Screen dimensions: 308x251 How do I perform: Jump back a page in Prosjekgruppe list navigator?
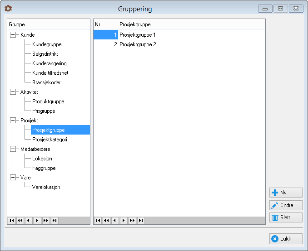click(x=106, y=221)
